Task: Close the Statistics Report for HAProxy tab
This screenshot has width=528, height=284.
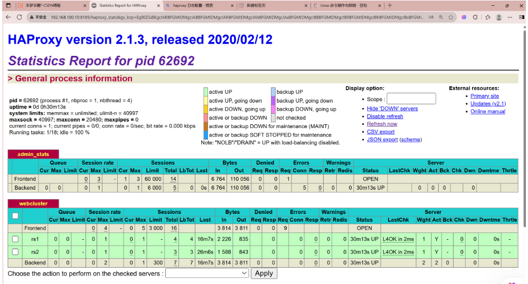Action: coord(158,6)
